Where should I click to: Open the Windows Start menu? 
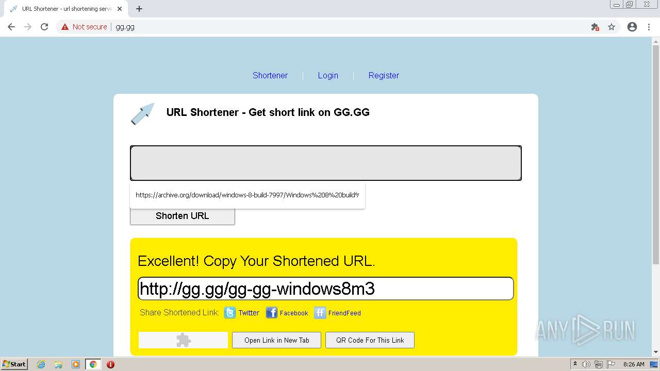point(14,364)
